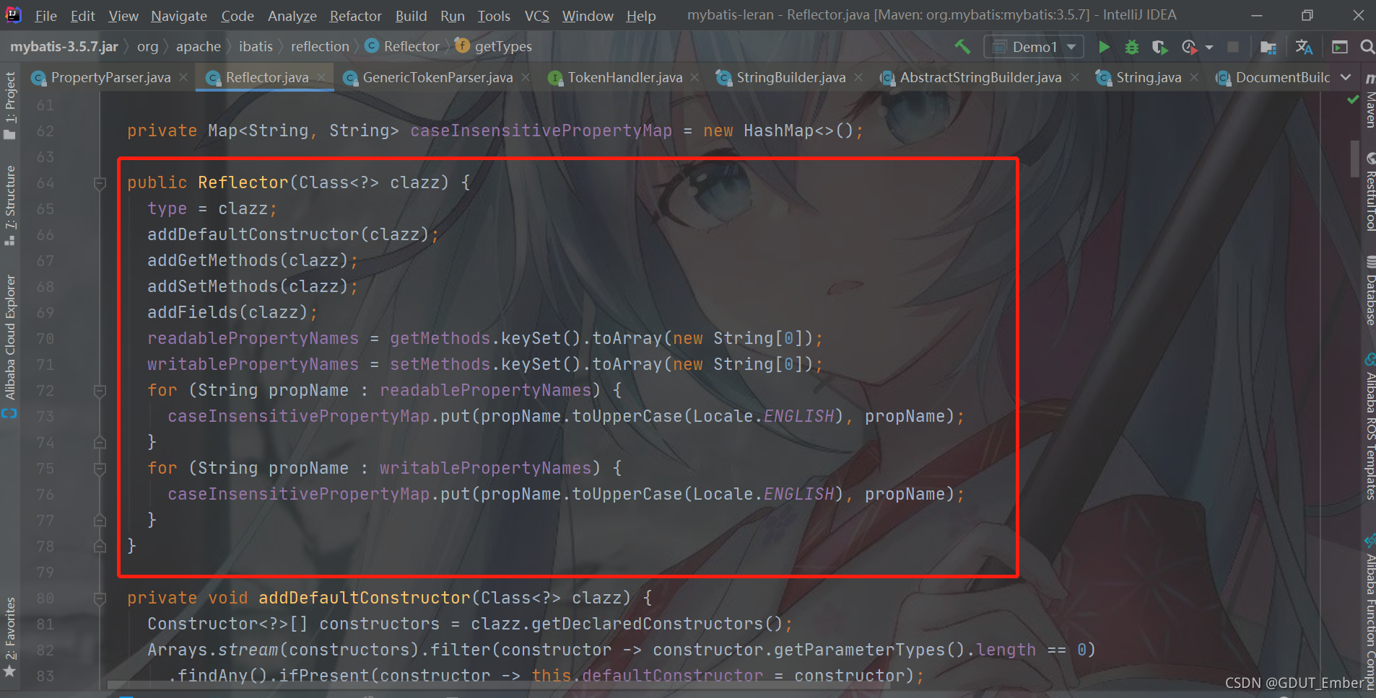Viewport: 1376px width, 698px height.
Task: Switch to String.java tab
Action: click(x=1148, y=77)
